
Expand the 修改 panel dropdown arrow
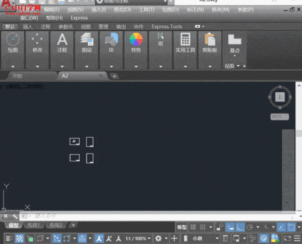click(37, 66)
